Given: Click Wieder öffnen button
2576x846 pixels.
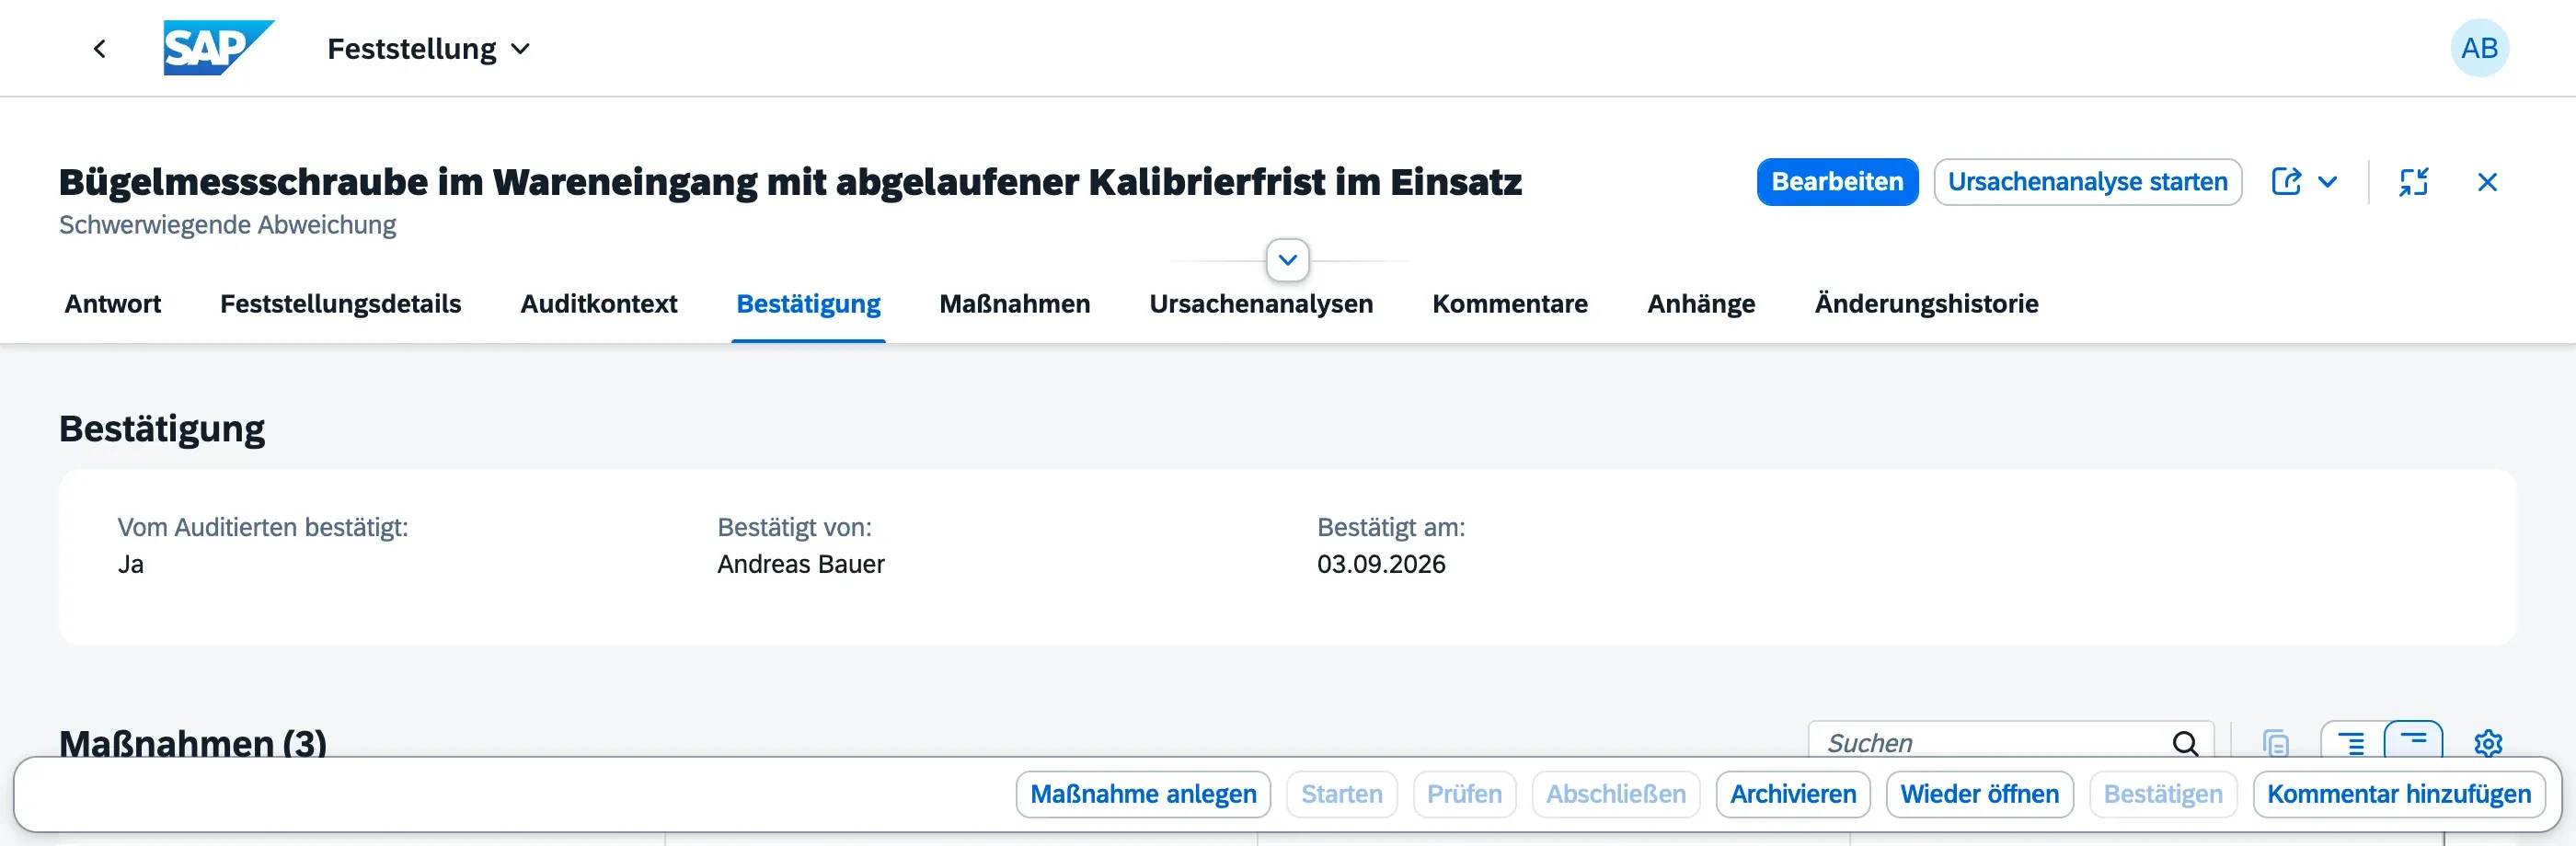Looking at the screenshot, I should (1979, 794).
